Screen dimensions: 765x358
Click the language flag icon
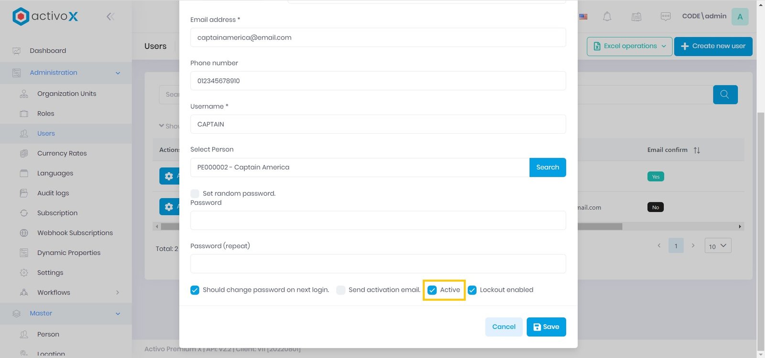[x=583, y=17]
